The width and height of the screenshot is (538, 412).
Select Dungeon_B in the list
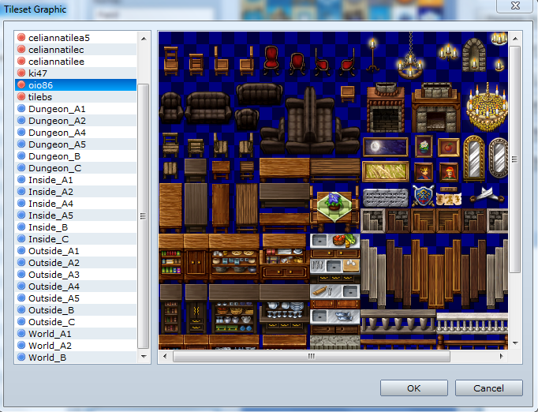click(76, 155)
